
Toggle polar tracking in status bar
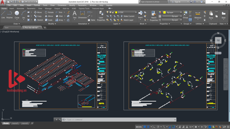158,127
